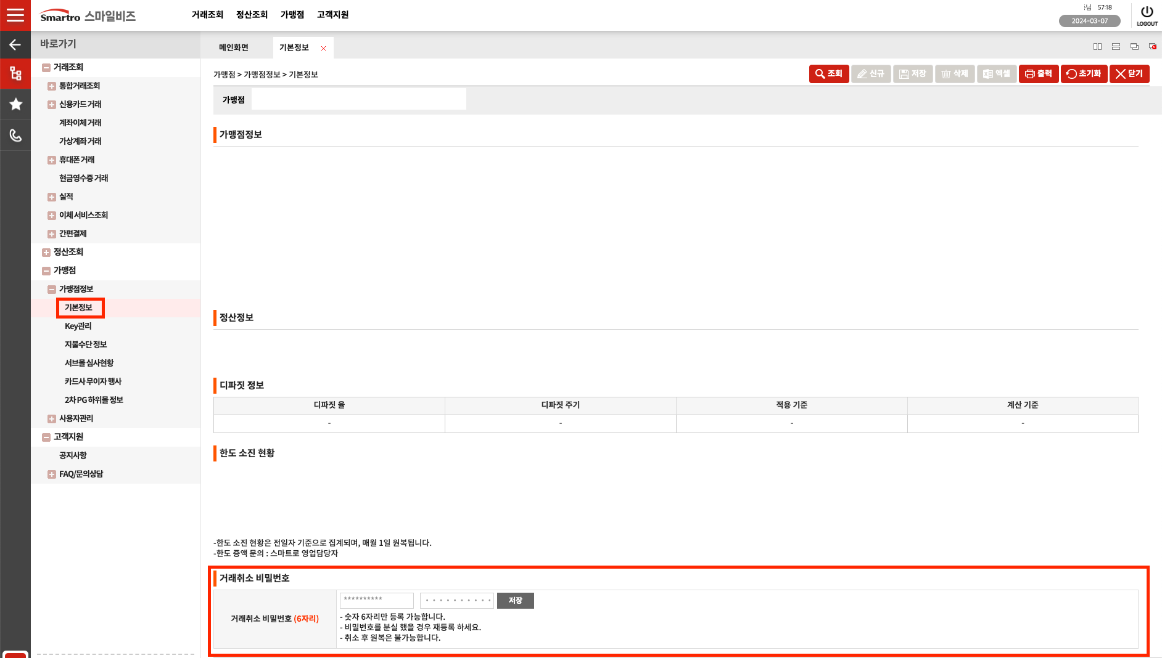Open the 거래조회 top menu
Screen dimensions: 1162x658
(207, 15)
